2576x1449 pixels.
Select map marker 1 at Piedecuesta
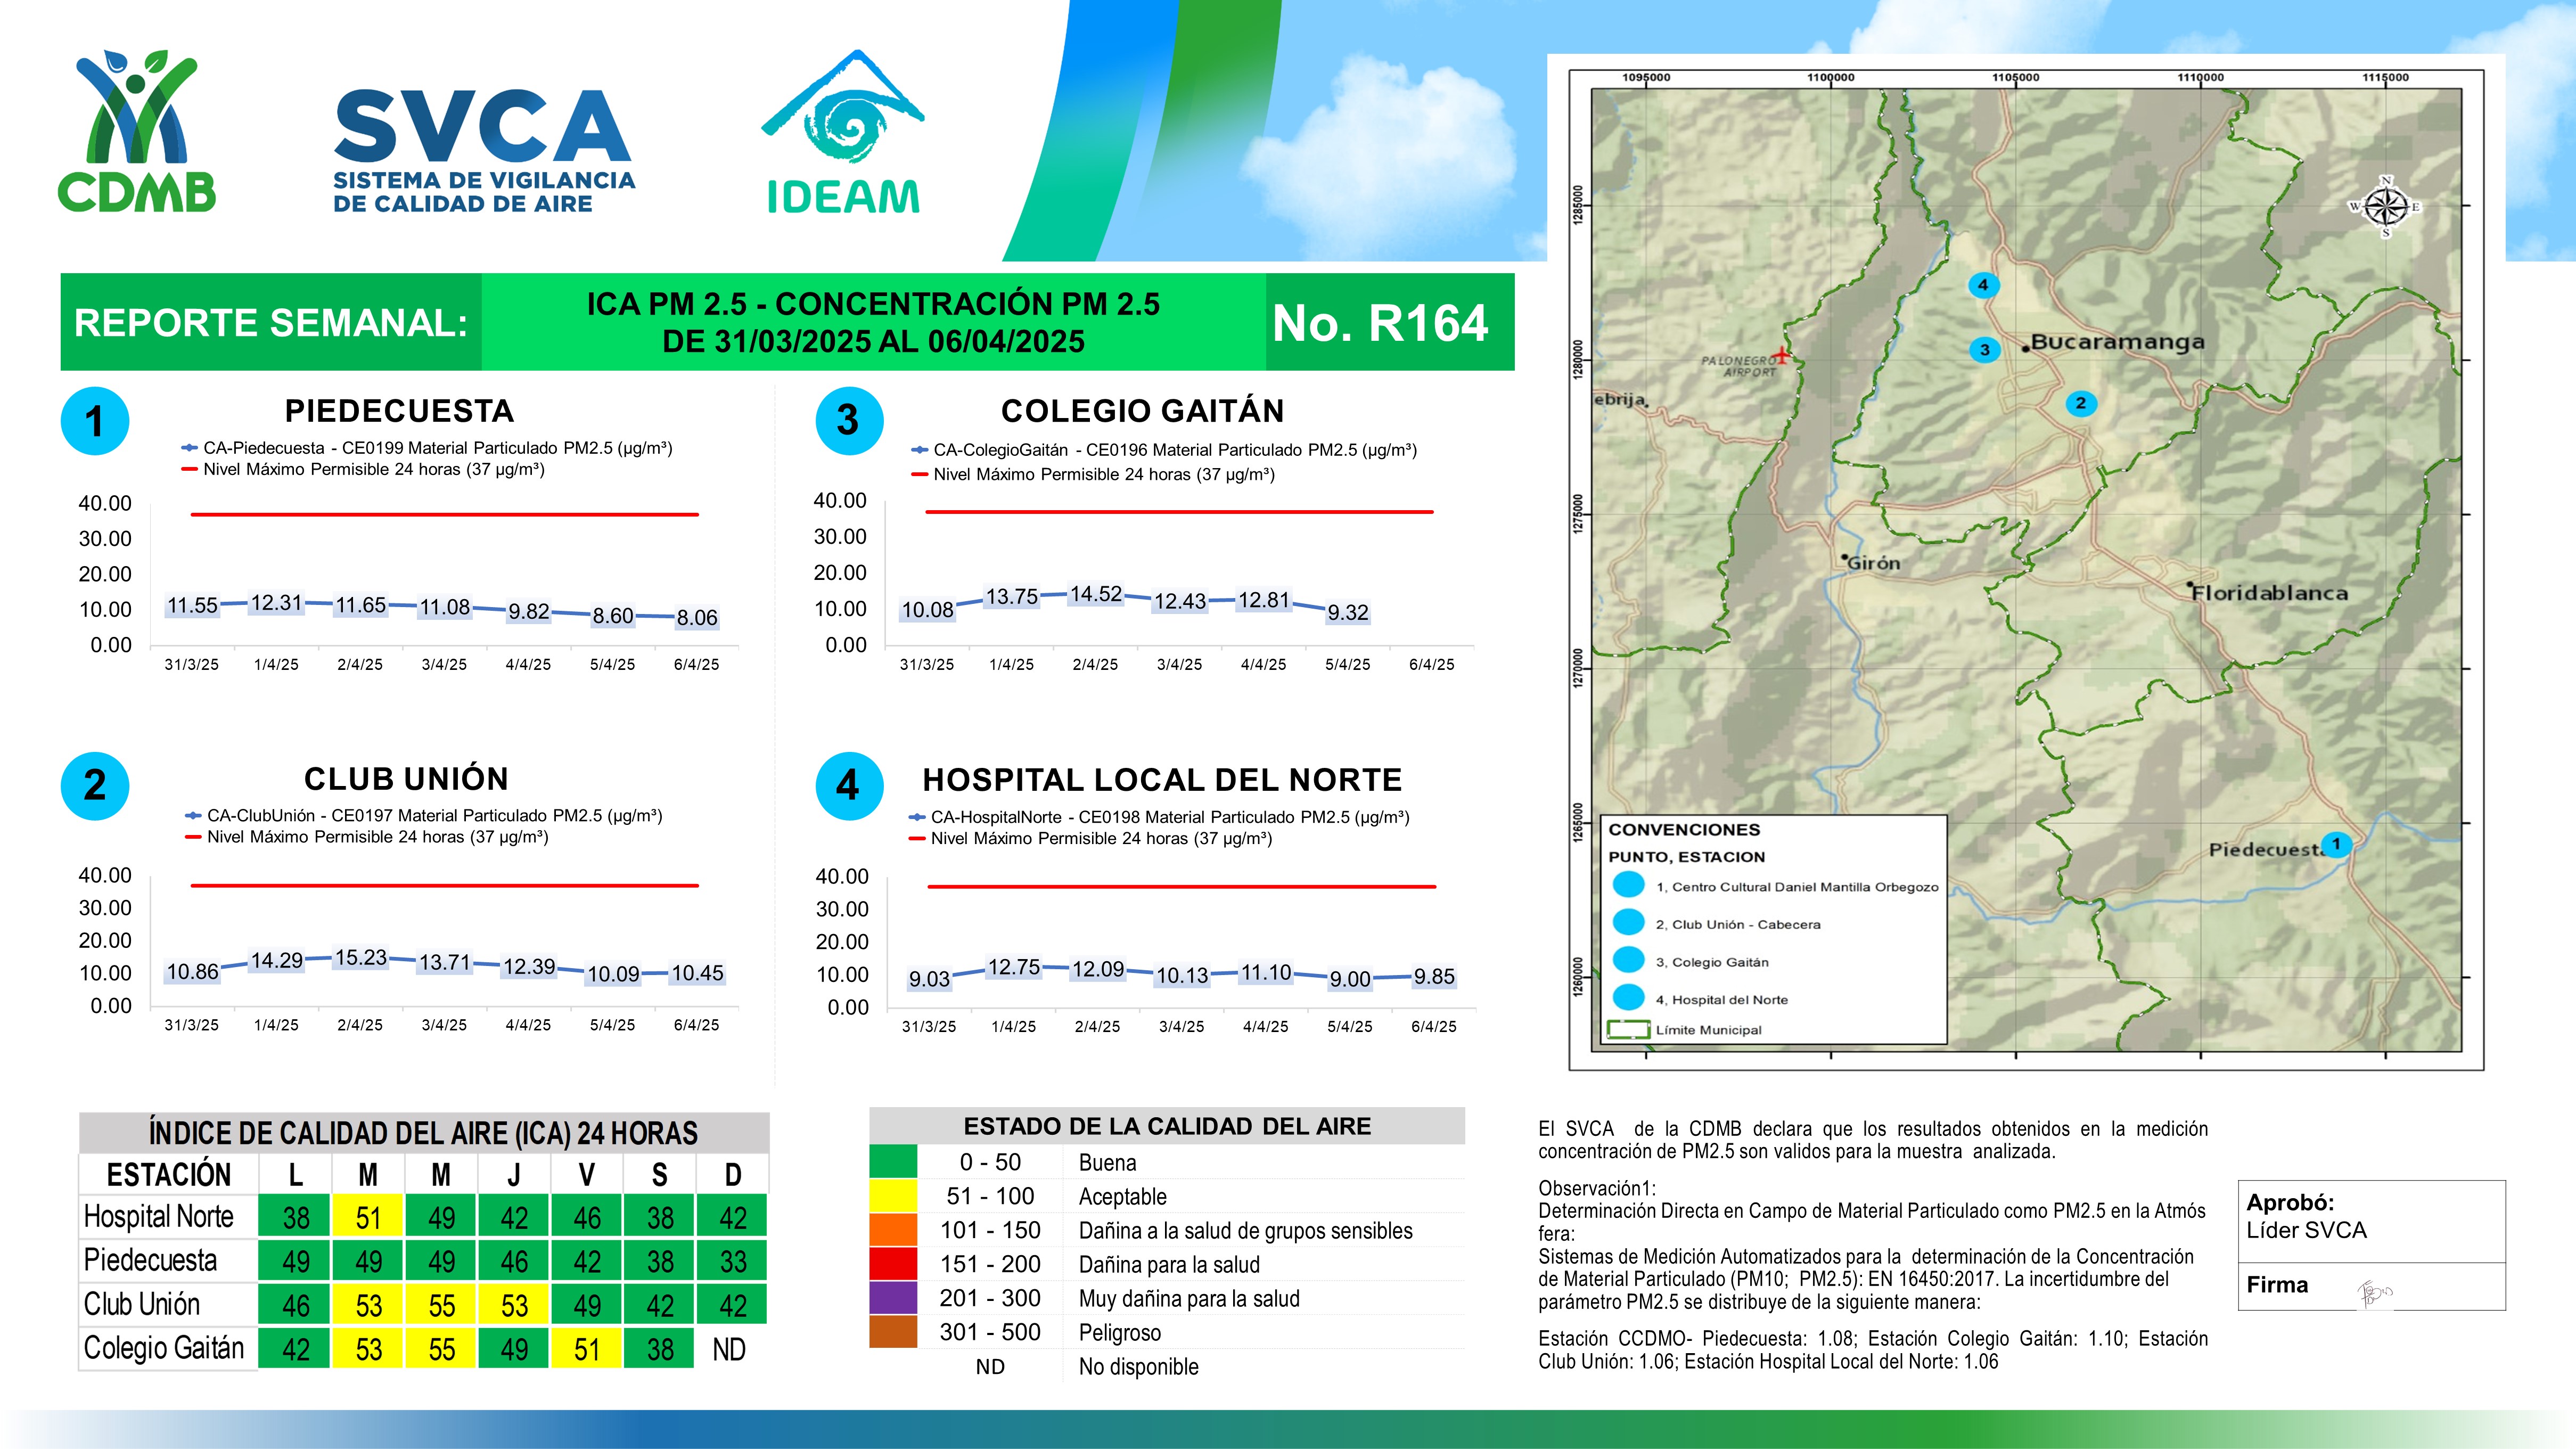pos(2336,844)
